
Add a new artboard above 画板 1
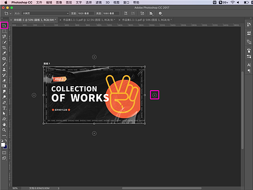pyautogui.click(x=94, y=57)
